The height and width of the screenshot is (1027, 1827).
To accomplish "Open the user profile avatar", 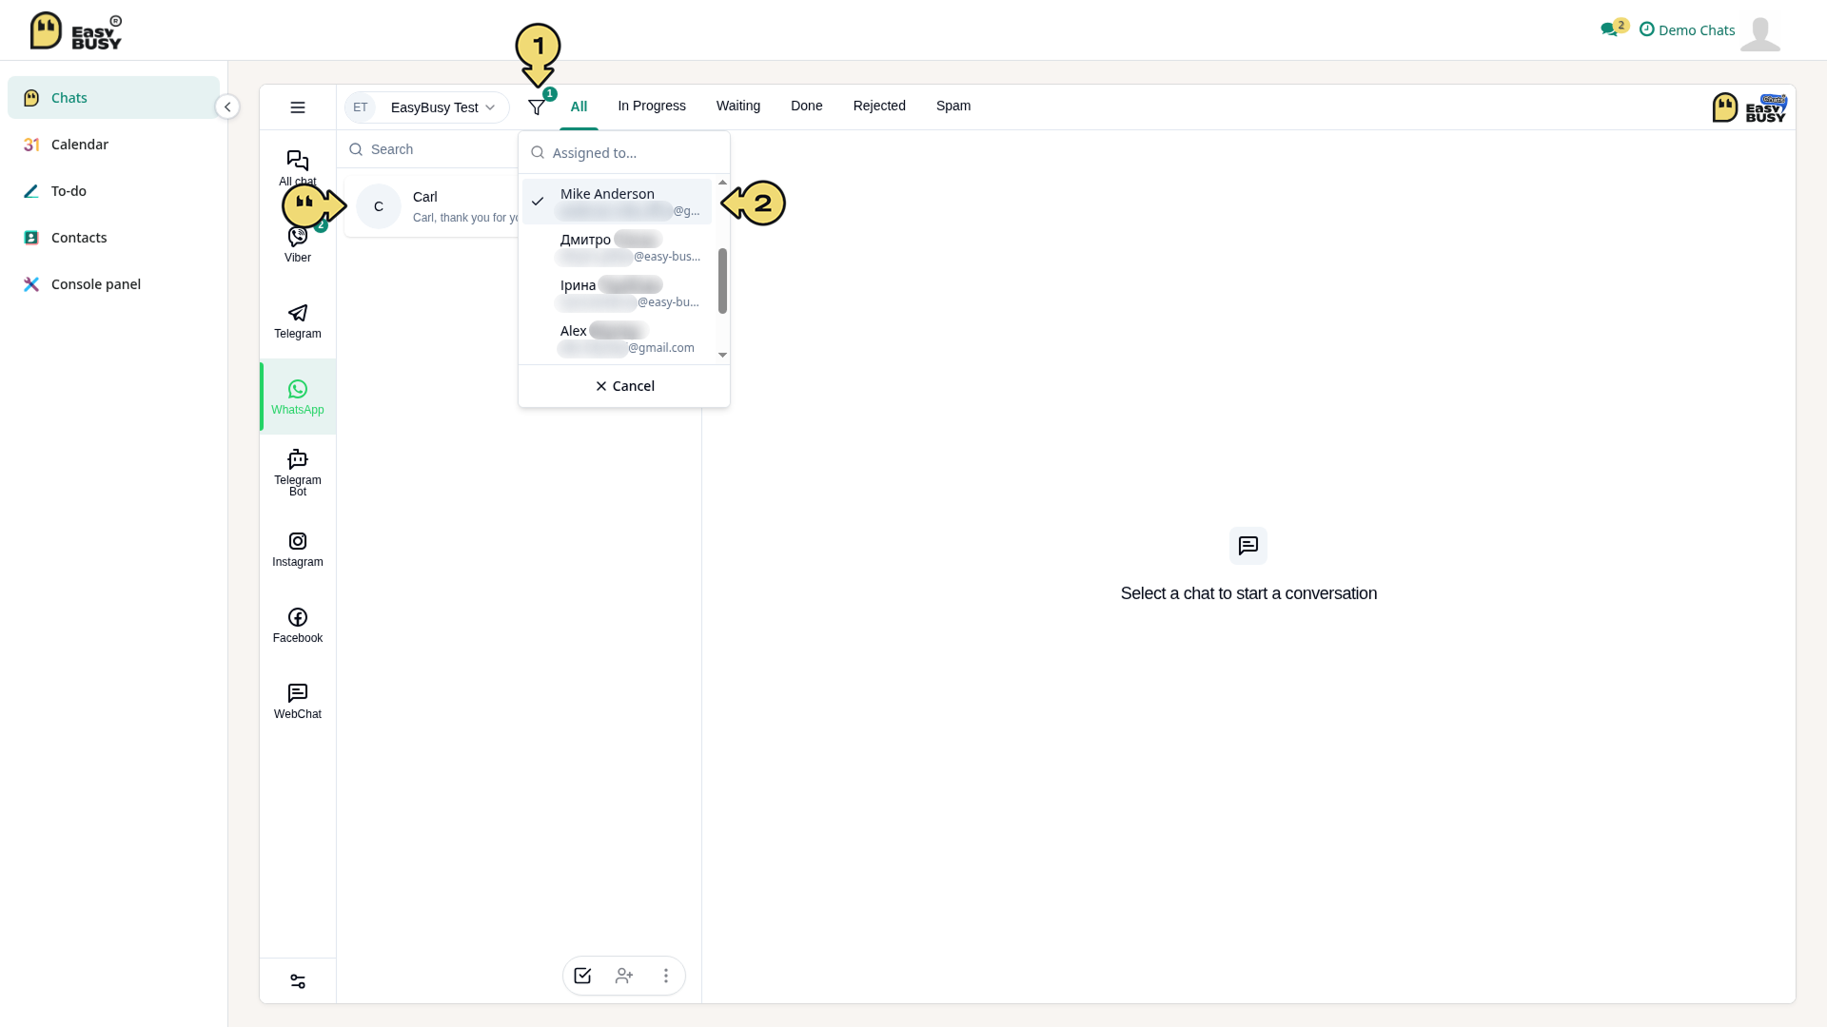I will (1760, 33).
